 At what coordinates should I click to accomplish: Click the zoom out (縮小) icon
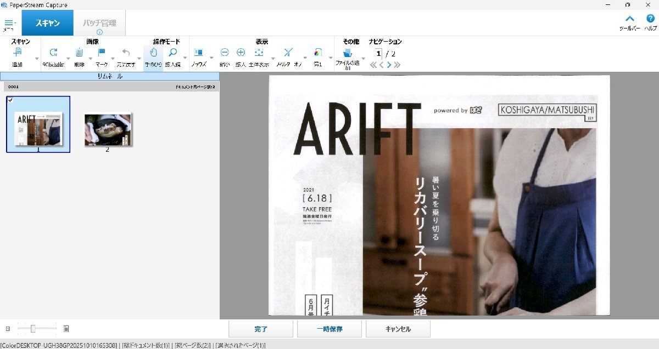225,53
